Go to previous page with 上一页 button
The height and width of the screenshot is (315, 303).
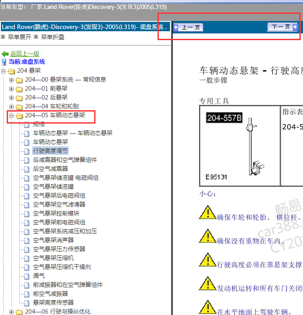(x=188, y=27)
